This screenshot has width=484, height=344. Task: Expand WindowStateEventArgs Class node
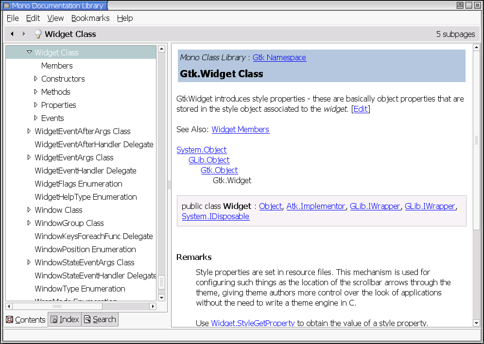click(x=29, y=262)
